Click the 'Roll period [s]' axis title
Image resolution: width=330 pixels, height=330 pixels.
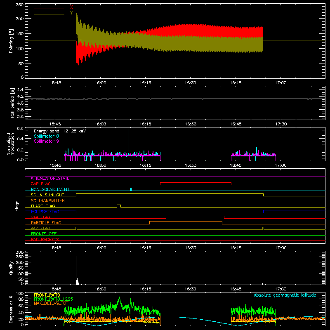pyautogui.click(x=12, y=103)
